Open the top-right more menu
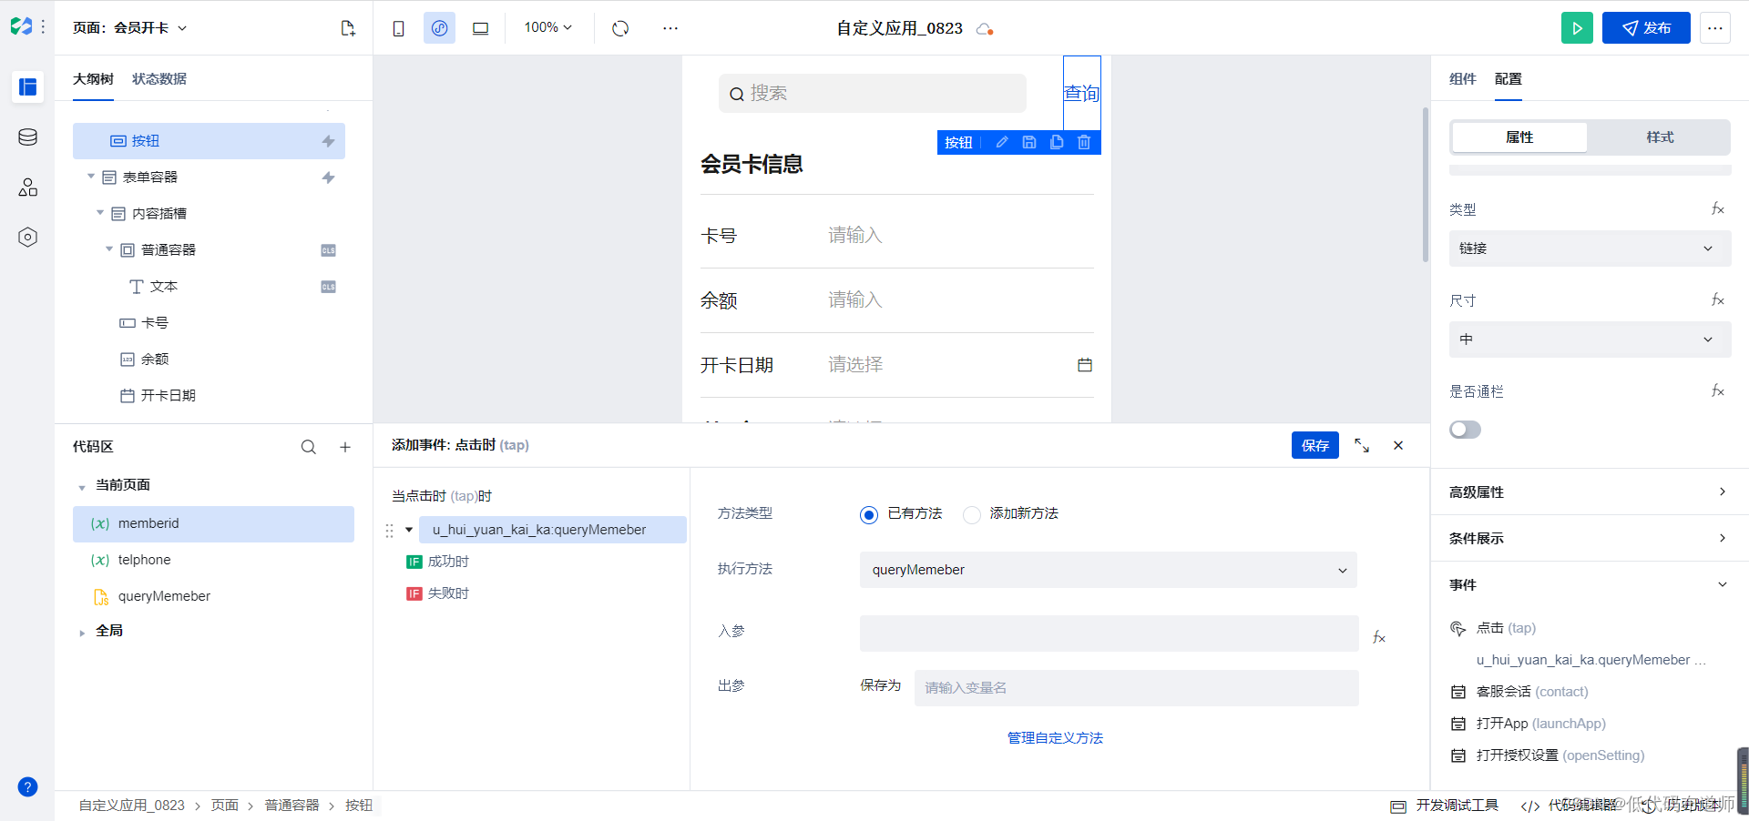Screen dimensions: 1749x821 tap(1715, 28)
